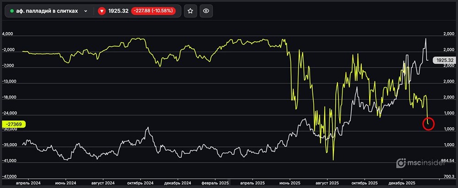458x188 pixels.
Task: Click the -227.88 (-10.58%) change badge
Action: click(153, 11)
